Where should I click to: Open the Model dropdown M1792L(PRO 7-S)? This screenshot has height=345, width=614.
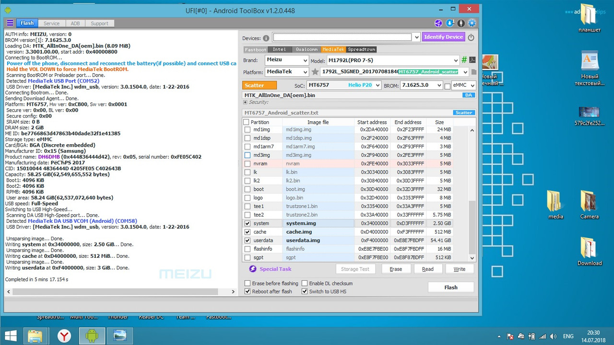pos(456,60)
